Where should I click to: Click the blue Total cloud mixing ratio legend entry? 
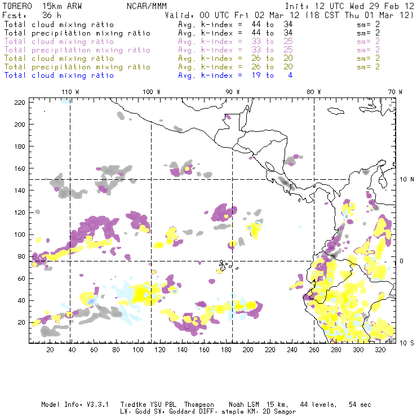point(59,75)
